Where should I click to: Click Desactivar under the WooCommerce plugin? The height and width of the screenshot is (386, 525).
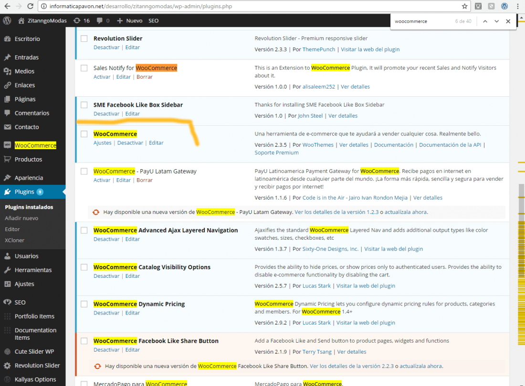coord(130,142)
